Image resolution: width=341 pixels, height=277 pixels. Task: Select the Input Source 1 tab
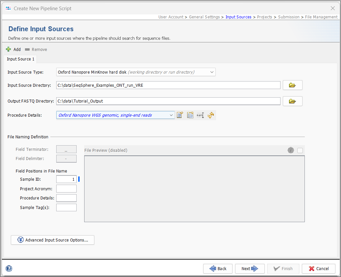[x=20, y=59]
